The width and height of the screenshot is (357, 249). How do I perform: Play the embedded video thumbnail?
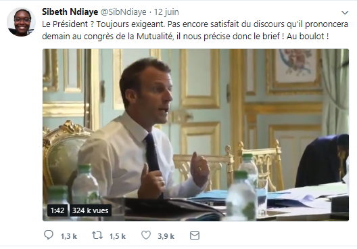[x=195, y=135]
